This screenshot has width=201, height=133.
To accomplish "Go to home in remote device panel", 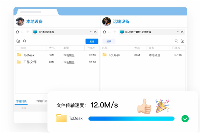I will [x=104, y=32].
